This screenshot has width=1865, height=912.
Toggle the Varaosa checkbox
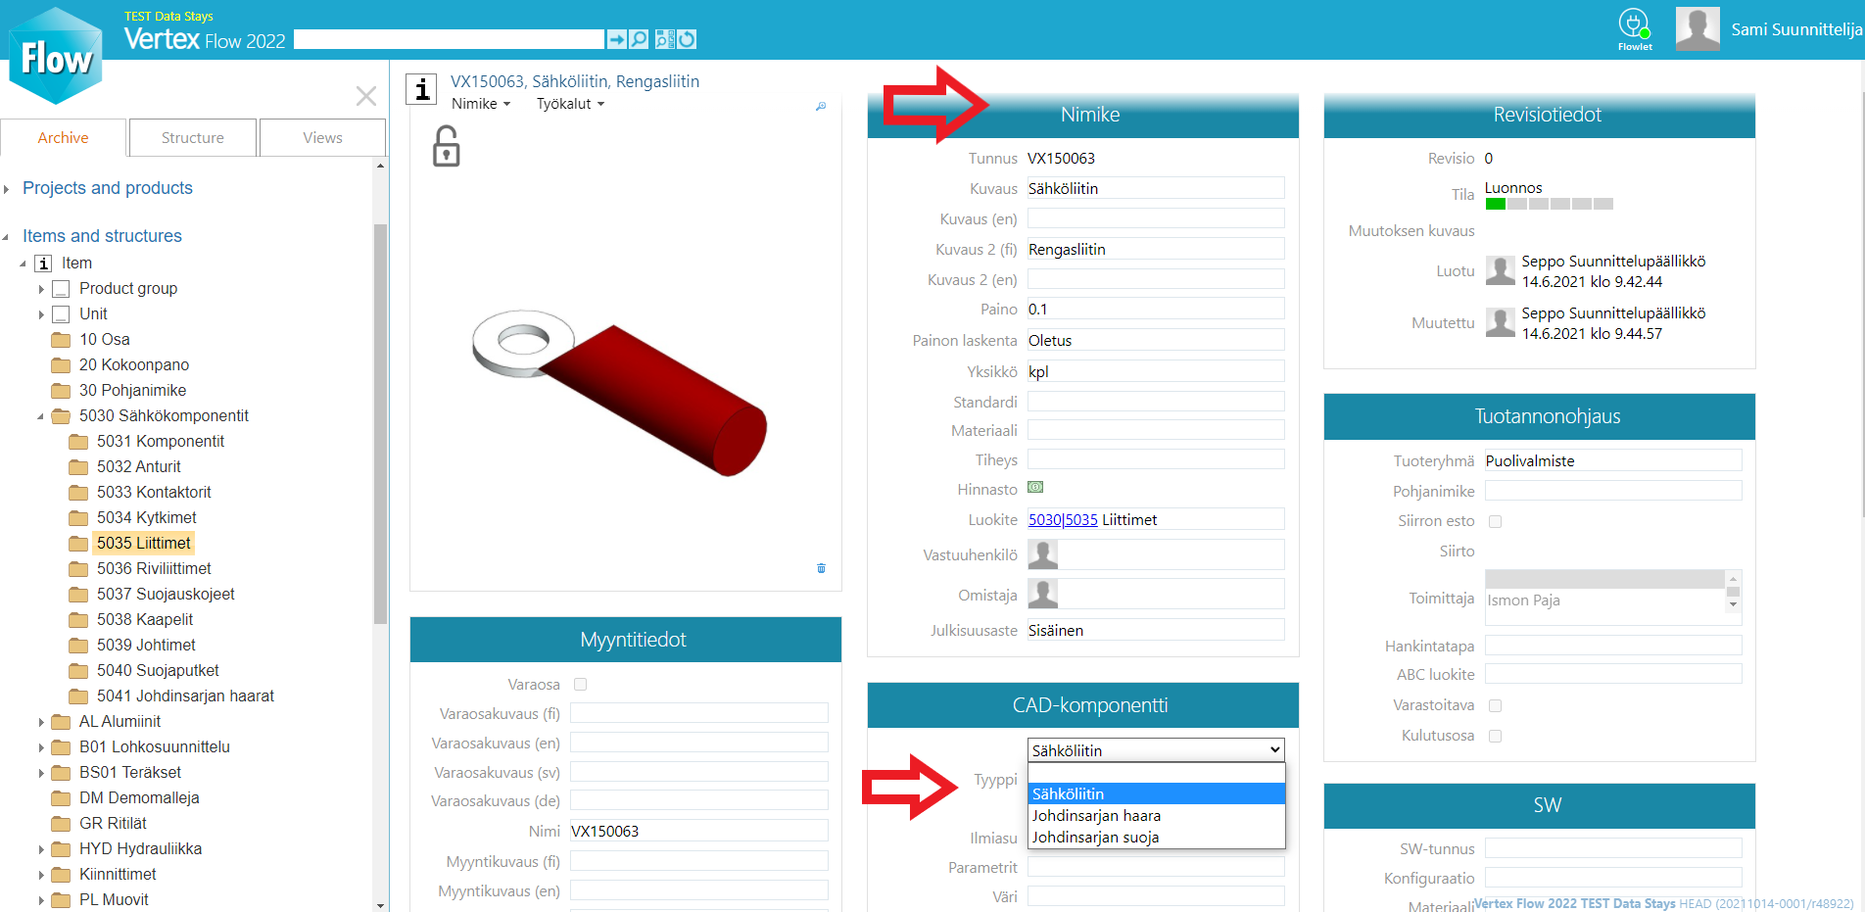(x=580, y=685)
